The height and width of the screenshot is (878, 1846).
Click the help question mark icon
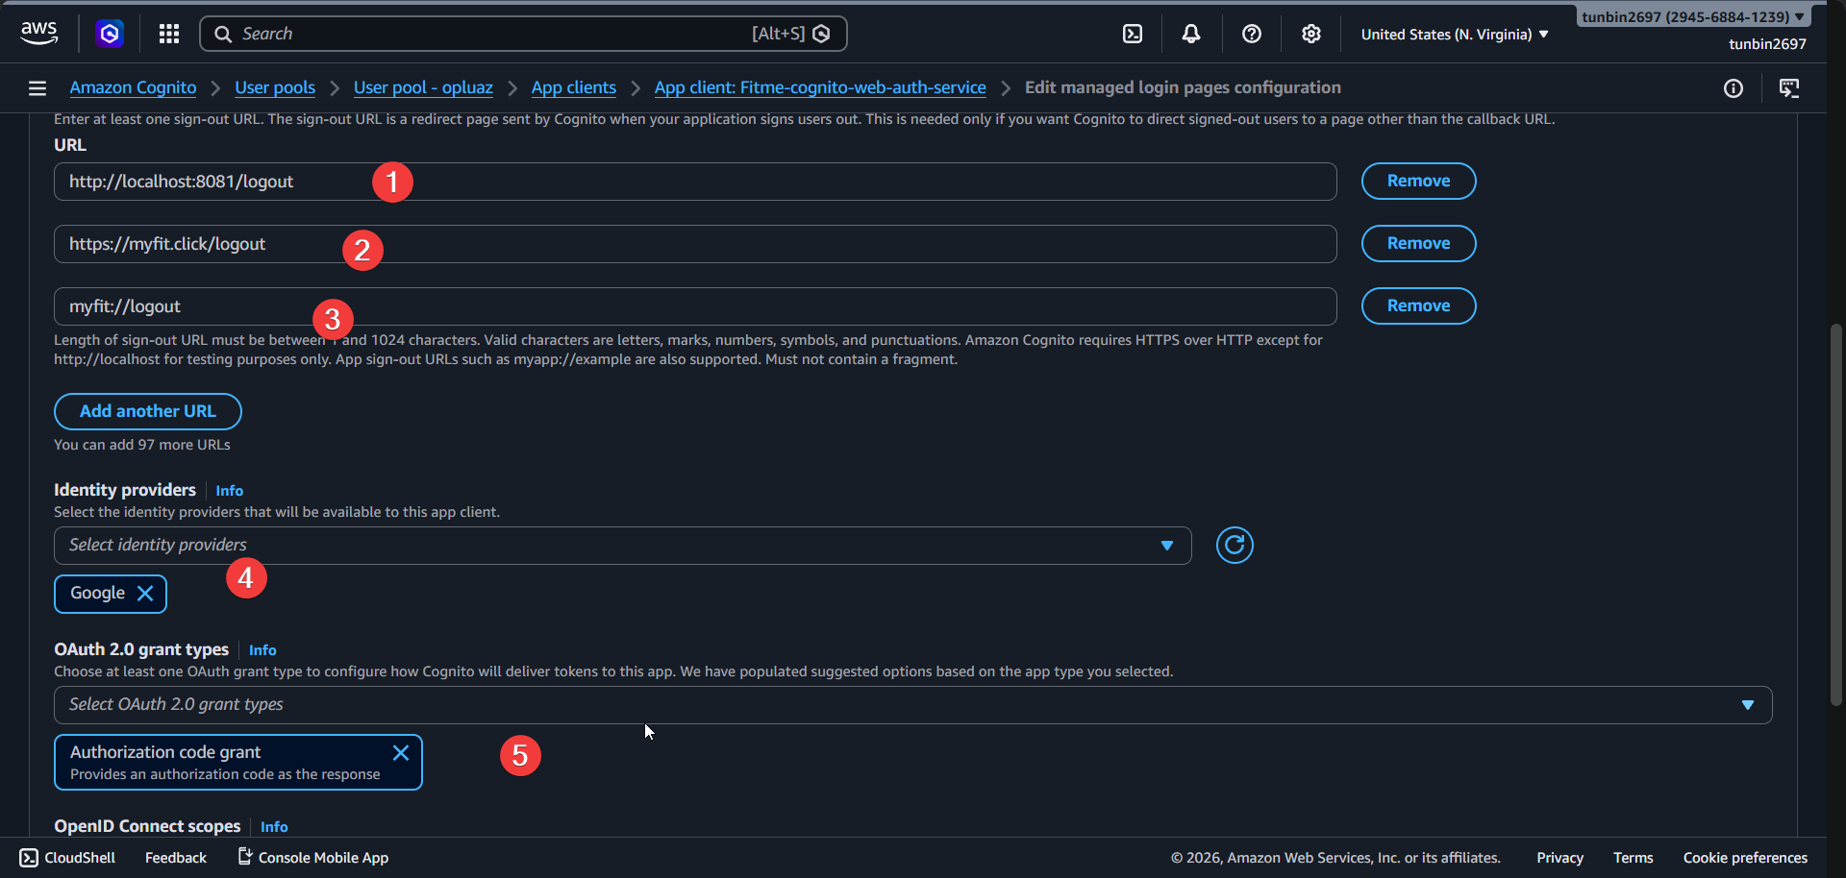tap(1251, 33)
